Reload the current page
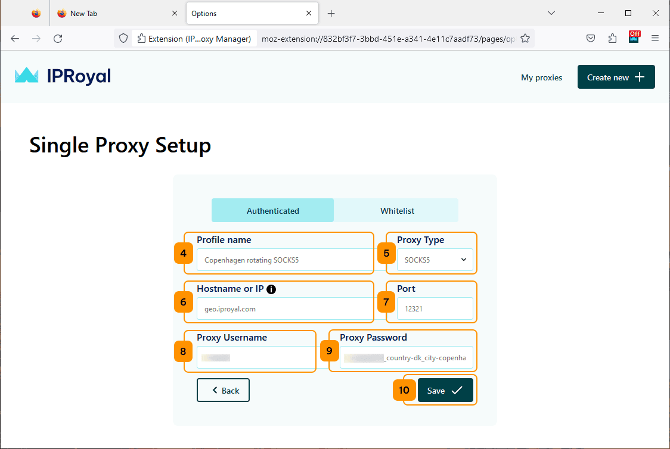This screenshot has width=670, height=449. tap(58, 39)
